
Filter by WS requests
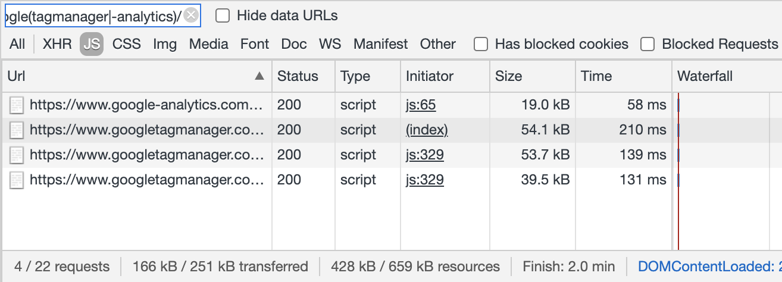[330, 44]
